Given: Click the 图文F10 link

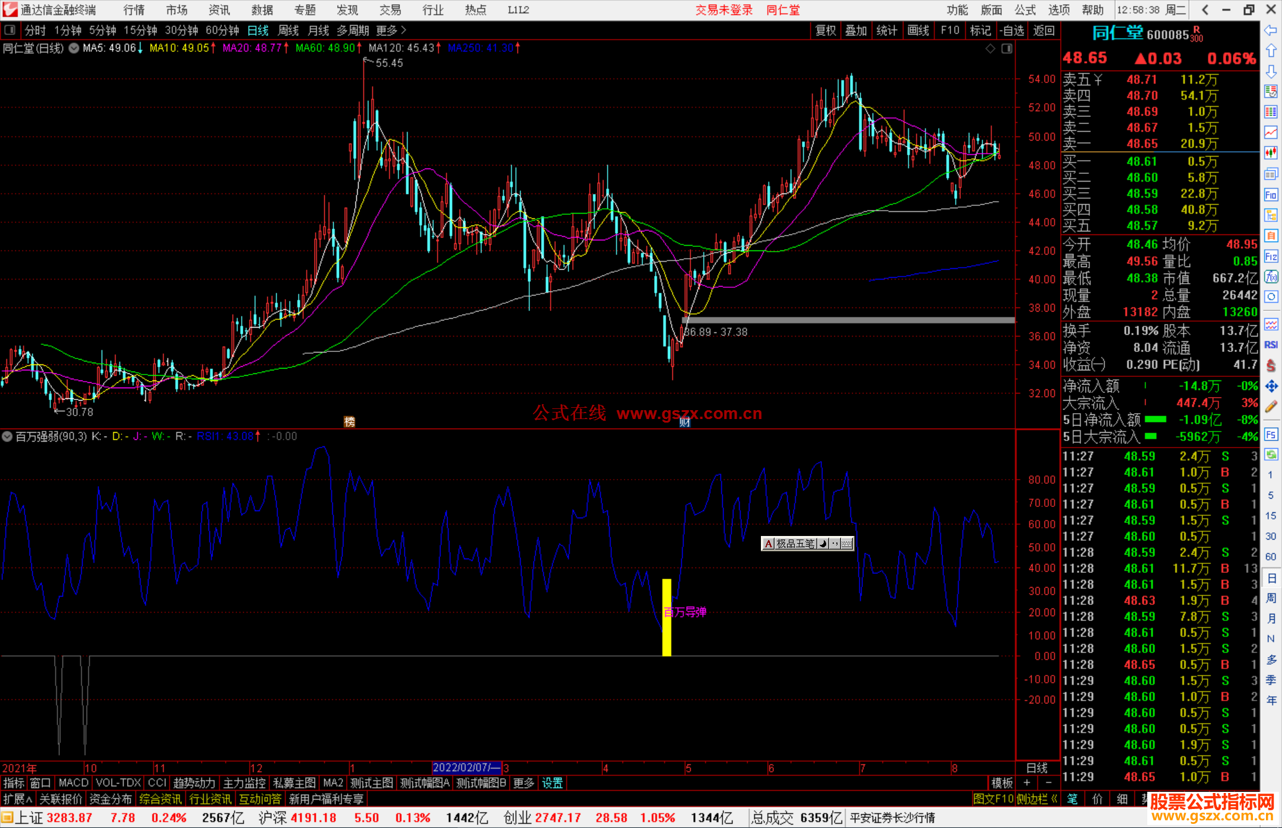Looking at the screenshot, I should click(x=993, y=799).
